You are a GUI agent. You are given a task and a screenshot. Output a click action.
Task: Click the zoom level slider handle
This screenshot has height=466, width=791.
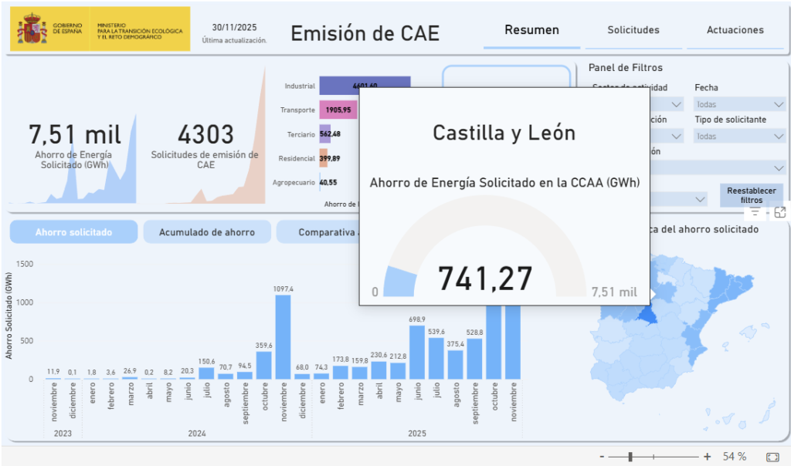click(630, 457)
